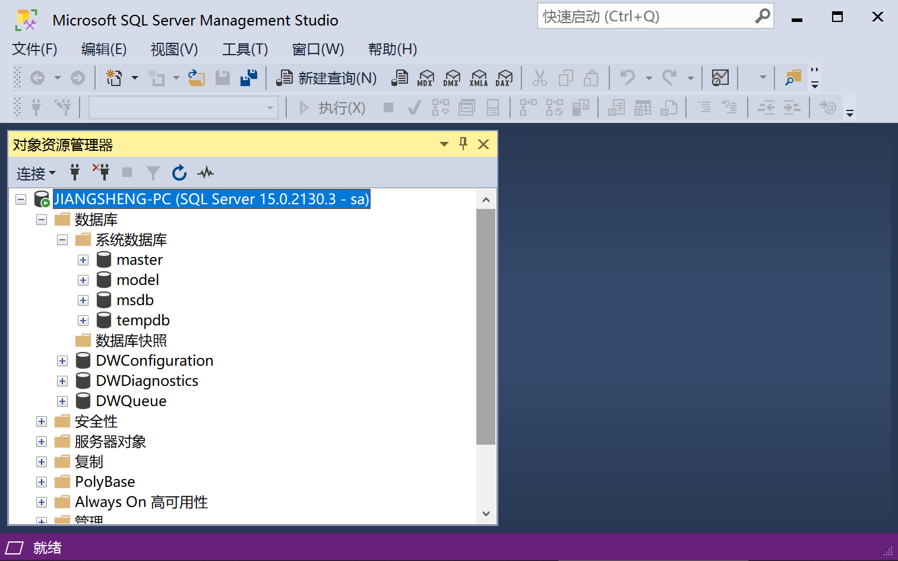Refresh the Object Explorer tree
Image resolution: width=898 pixels, height=561 pixels.
pyautogui.click(x=179, y=173)
